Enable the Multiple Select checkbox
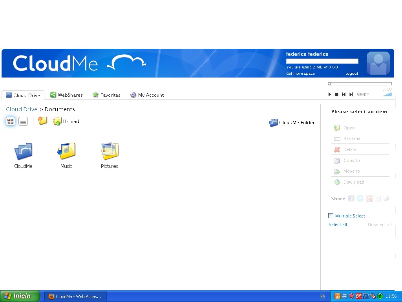This screenshot has width=402, height=302. tap(331, 216)
